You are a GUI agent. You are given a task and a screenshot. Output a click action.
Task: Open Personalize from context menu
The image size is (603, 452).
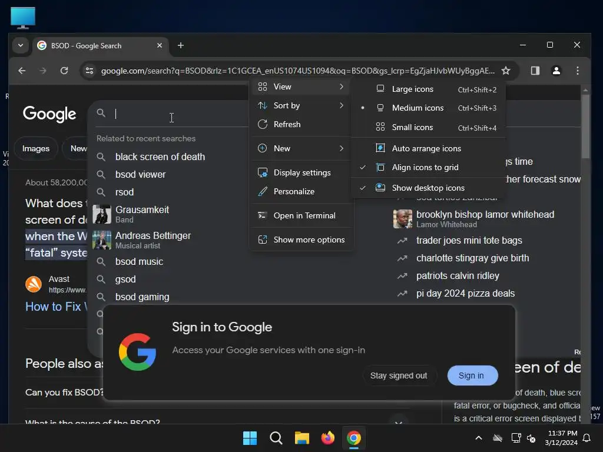pos(301,191)
